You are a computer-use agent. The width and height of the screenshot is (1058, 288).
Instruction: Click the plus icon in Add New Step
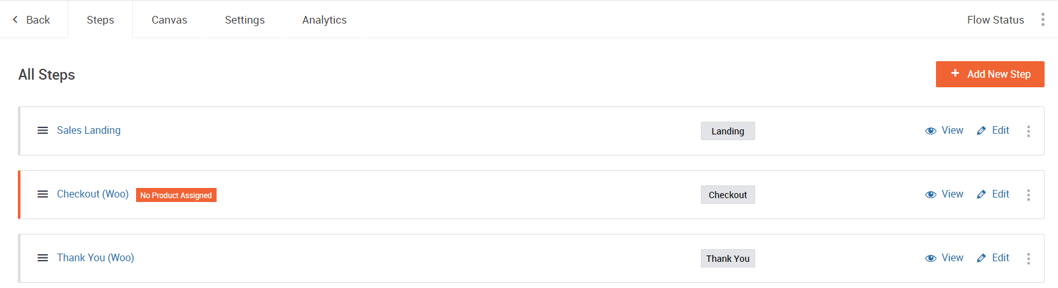point(955,73)
